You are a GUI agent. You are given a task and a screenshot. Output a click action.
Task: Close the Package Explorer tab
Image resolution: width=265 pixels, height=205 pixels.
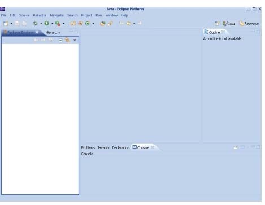(x=37, y=32)
